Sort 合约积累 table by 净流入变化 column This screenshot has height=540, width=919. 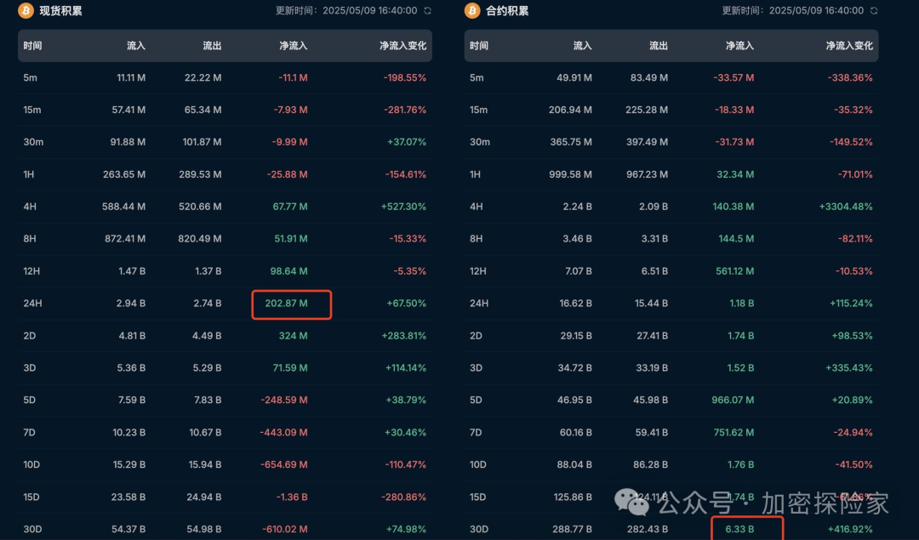[848, 46]
